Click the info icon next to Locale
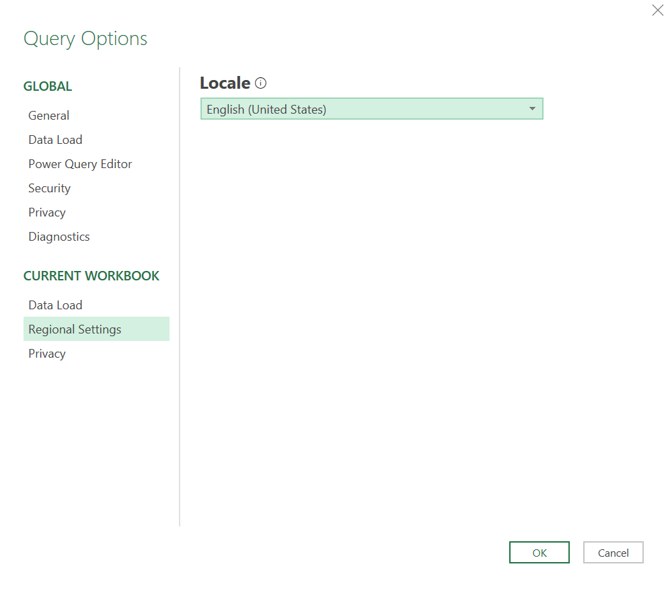 261,83
